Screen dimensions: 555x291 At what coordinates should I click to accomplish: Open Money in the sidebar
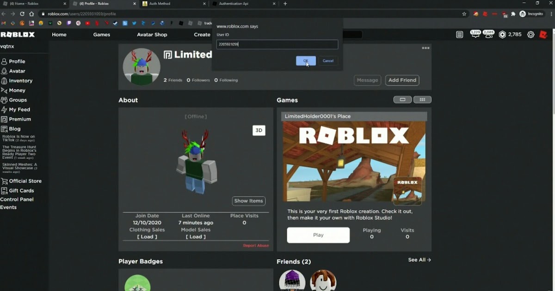coord(13,91)
